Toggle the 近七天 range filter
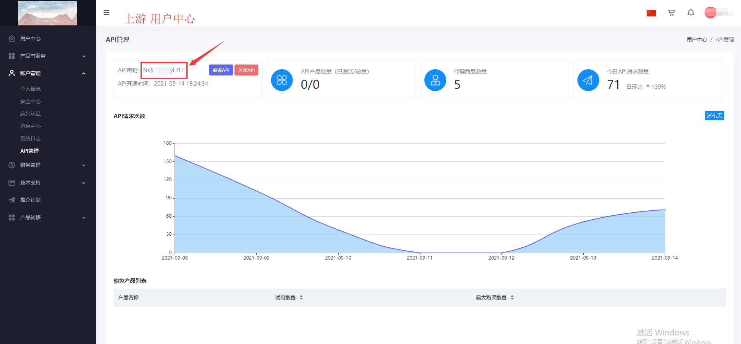This screenshot has height=344, width=741. (x=714, y=116)
